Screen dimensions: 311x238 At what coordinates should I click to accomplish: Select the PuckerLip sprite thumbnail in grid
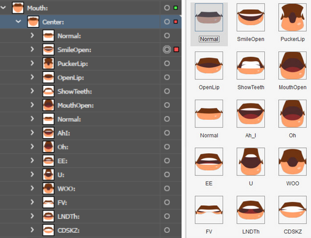coord(292,18)
